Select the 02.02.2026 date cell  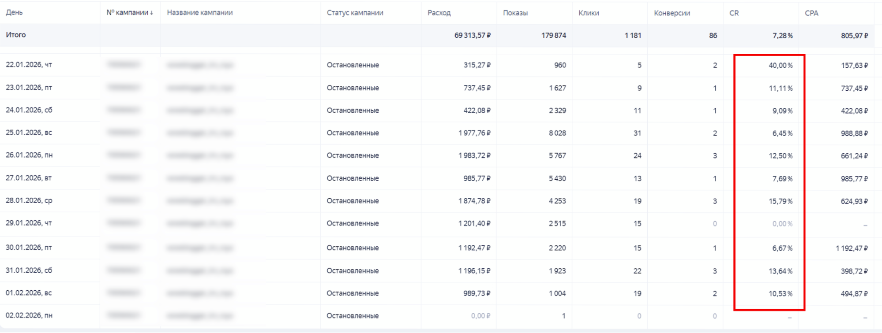coord(29,315)
